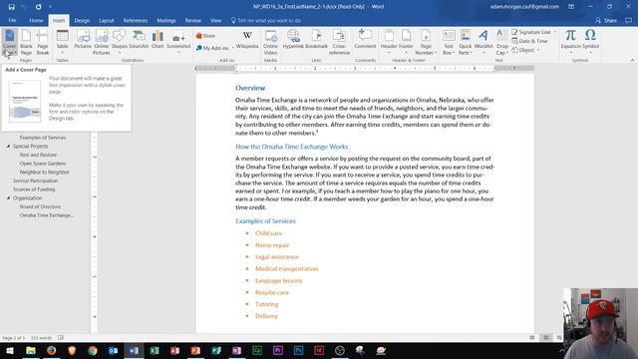Screen dimensions: 638x359
Task: Open the WordArt gallery
Action: 483,40
